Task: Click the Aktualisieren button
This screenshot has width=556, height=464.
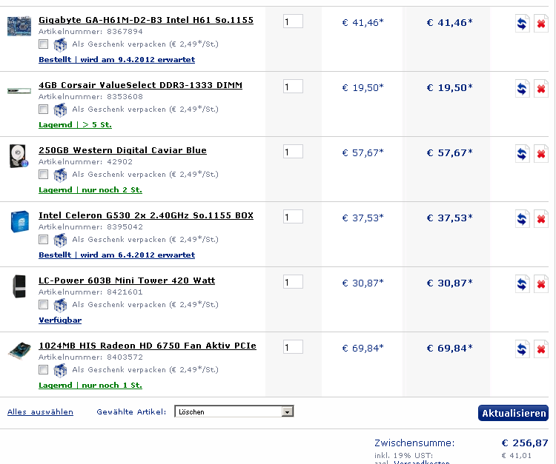Action: pos(514,413)
